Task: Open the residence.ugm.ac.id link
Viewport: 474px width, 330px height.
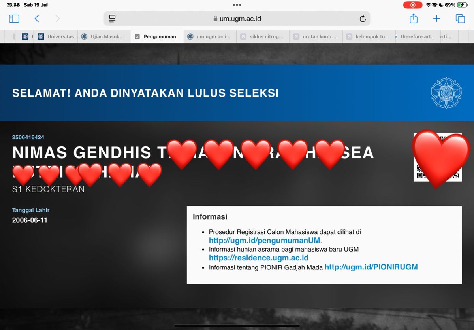Action: click(x=259, y=258)
